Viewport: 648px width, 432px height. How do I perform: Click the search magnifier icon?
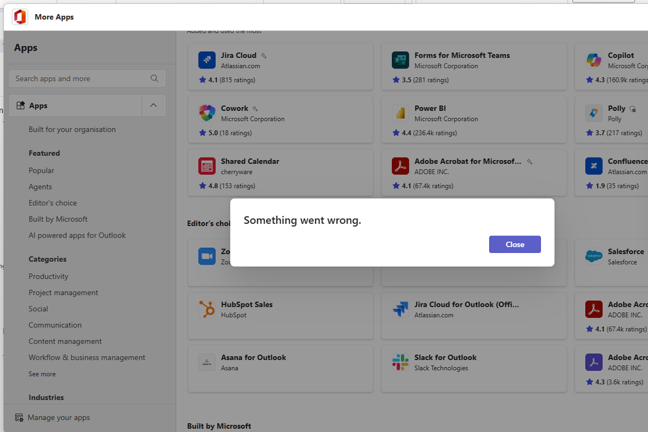point(154,78)
